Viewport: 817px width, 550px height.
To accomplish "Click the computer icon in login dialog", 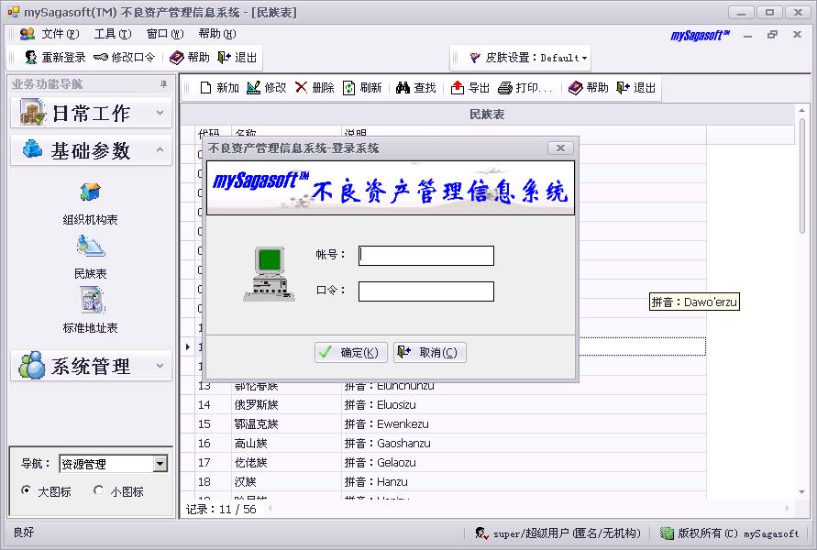I will point(270,274).
